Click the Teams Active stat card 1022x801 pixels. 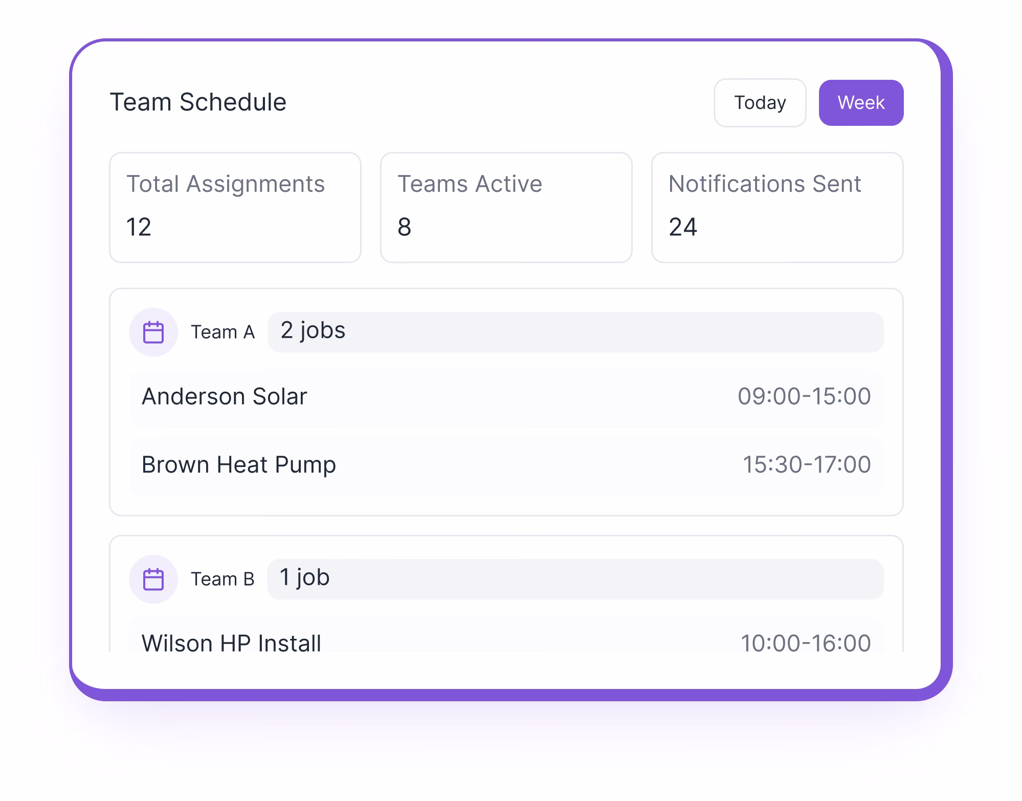pos(506,207)
